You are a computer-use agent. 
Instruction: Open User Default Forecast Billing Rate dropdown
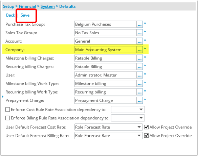pos(109,136)
